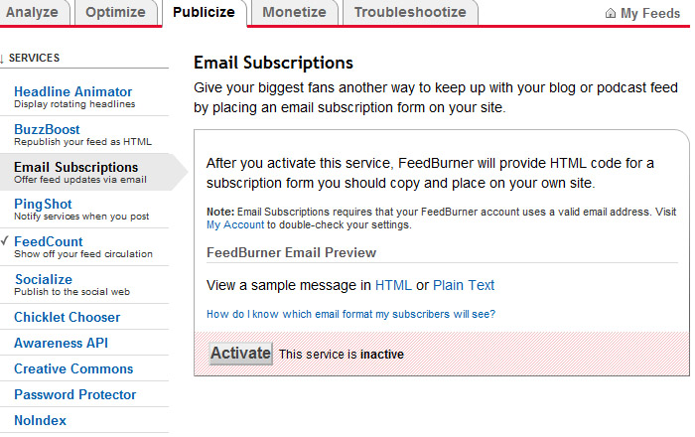Collapse the Services section arrow
Viewport: 695px width, 437px height.
[2, 58]
